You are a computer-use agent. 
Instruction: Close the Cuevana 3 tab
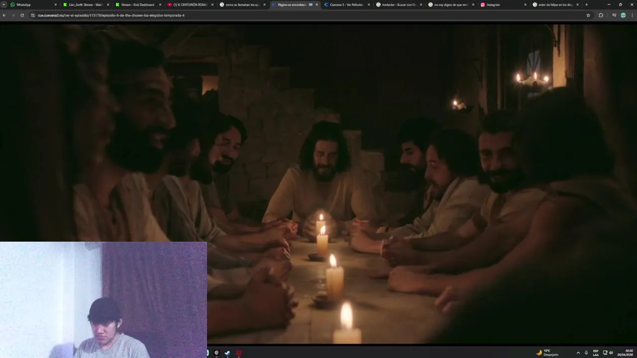pyautogui.click(x=369, y=4)
